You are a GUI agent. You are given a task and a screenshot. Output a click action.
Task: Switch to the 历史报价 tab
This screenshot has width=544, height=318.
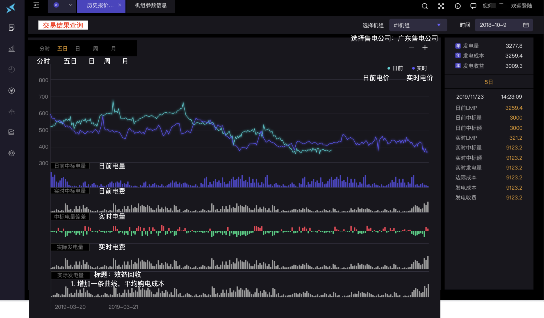coord(101,6)
